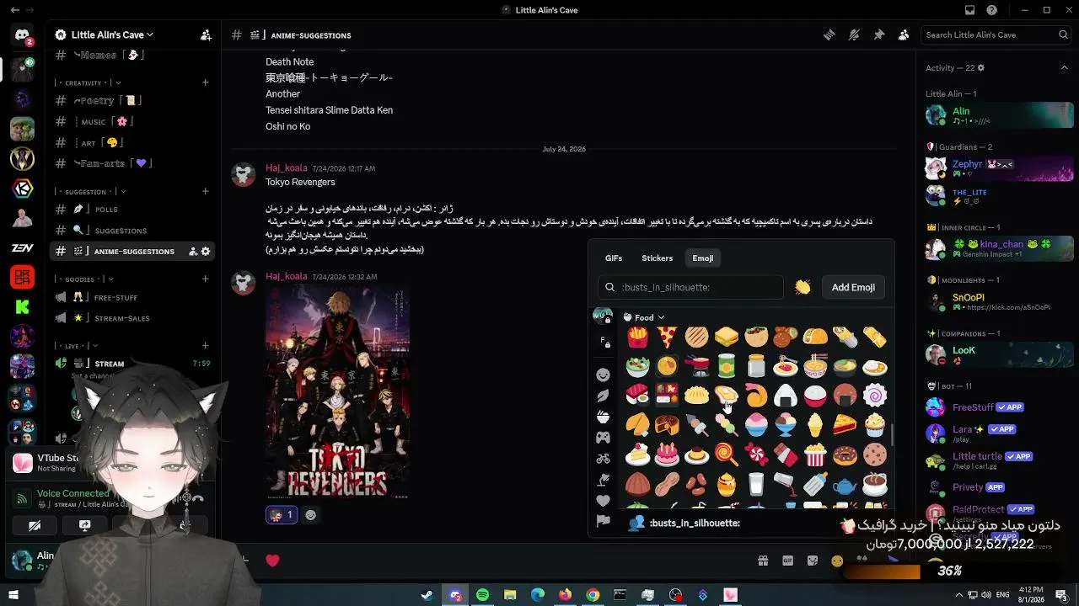Pick the popcorn emoji
The image size is (1079, 606).
pyautogui.click(x=815, y=454)
